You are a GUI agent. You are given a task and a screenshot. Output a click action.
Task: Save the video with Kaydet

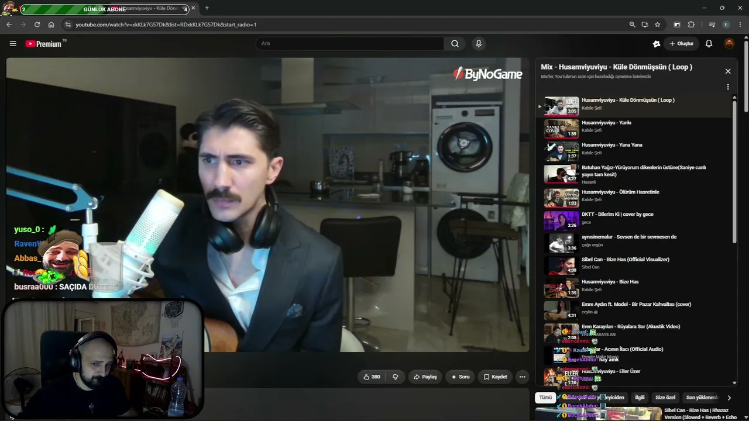point(495,377)
